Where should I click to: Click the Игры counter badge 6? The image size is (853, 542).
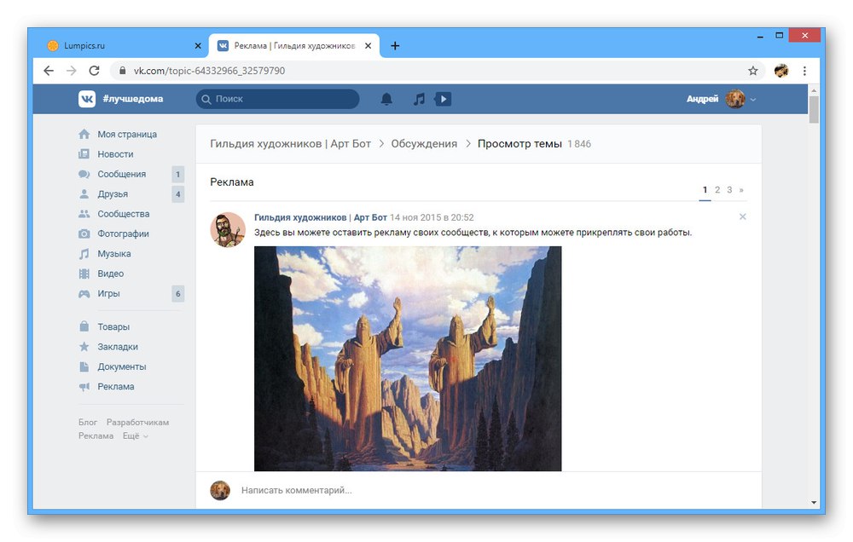pos(178,293)
